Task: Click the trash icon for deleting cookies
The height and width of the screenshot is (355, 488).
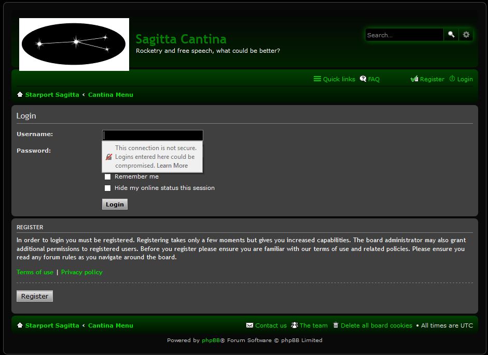Action: click(x=336, y=326)
